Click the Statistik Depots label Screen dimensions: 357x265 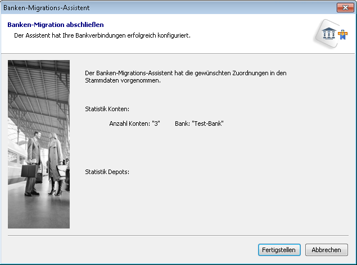click(x=107, y=171)
